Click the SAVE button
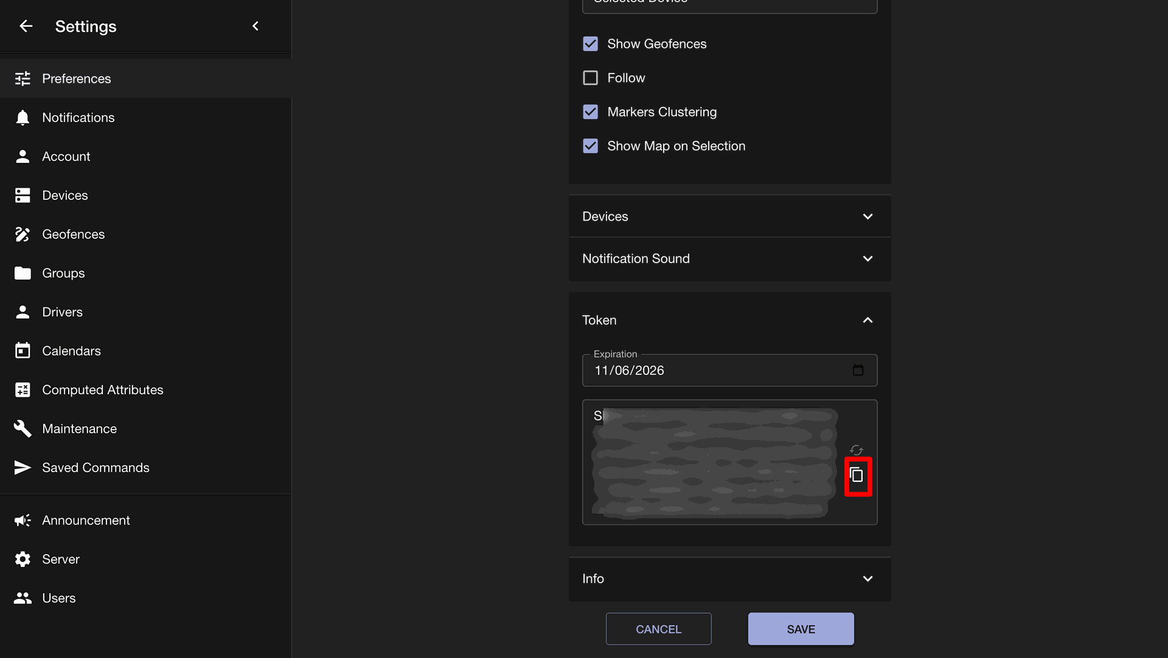 801,629
